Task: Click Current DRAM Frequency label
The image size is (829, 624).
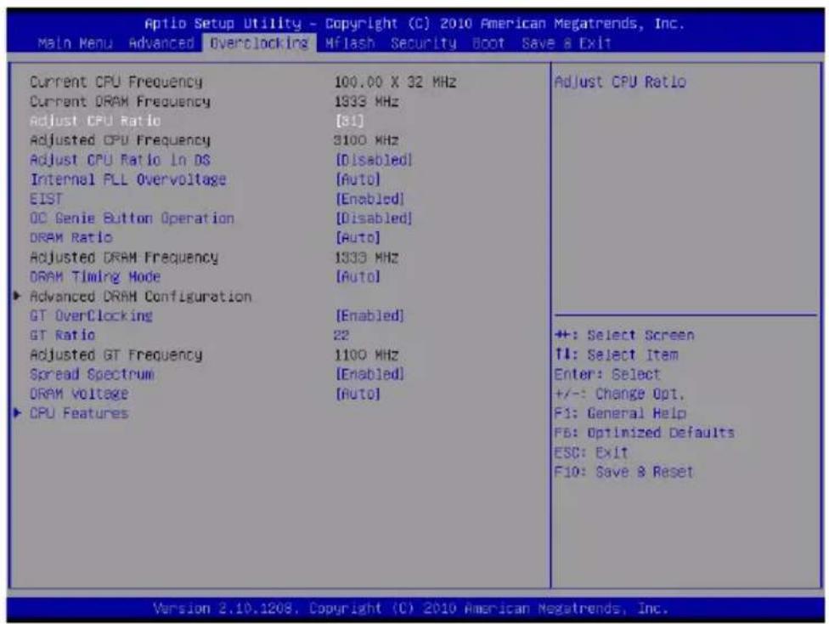Action: coord(120,102)
